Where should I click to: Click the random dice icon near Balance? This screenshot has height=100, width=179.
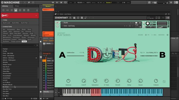[164, 81]
